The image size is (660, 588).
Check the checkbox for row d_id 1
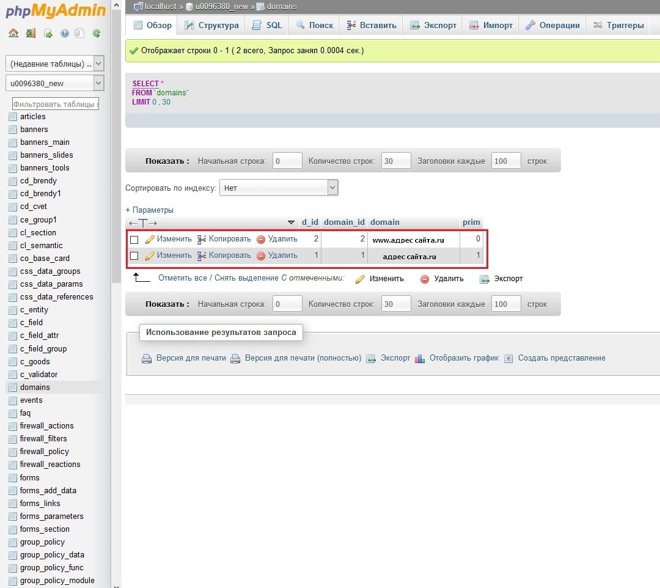click(x=134, y=256)
